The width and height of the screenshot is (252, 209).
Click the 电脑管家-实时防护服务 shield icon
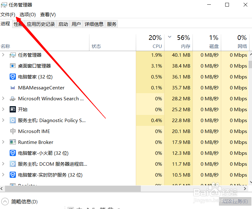tap(13, 175)
